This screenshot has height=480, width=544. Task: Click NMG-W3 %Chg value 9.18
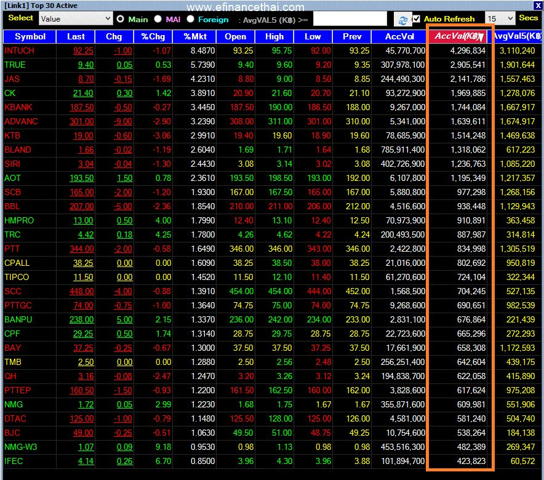(x=164, y=447)
